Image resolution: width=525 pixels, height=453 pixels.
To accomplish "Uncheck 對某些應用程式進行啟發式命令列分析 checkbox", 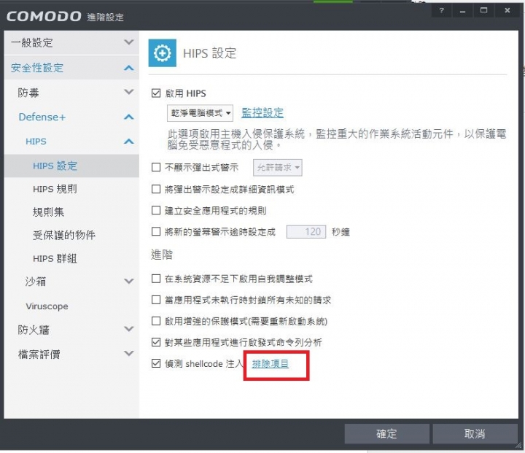I will (156, 342).
